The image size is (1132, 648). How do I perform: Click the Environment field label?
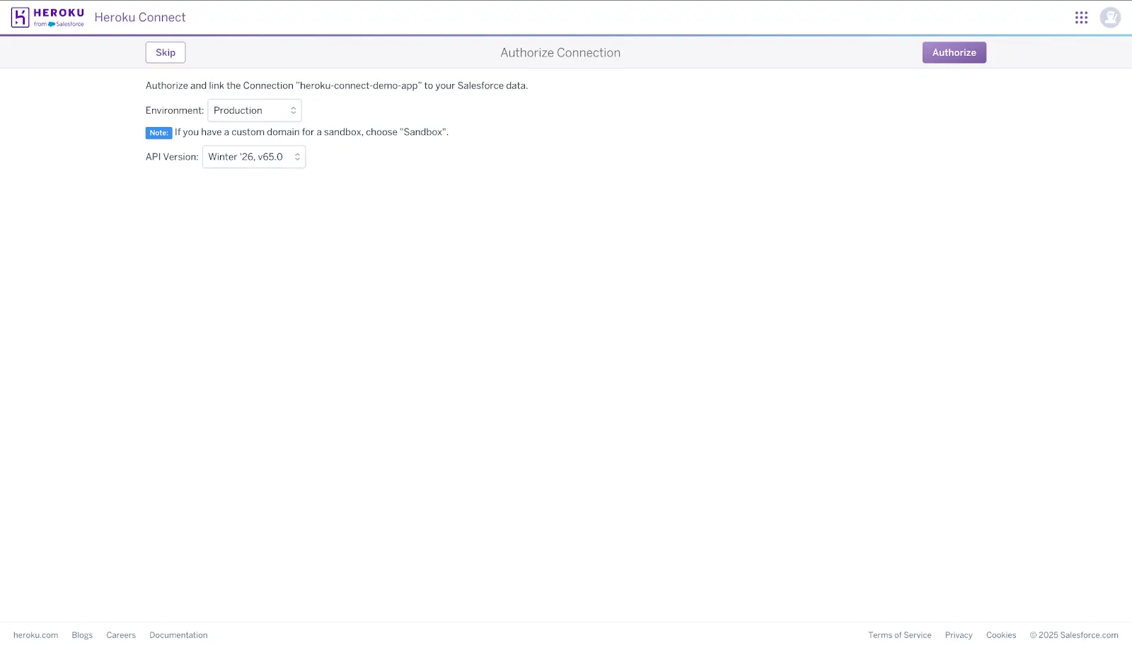coord(174,111)
